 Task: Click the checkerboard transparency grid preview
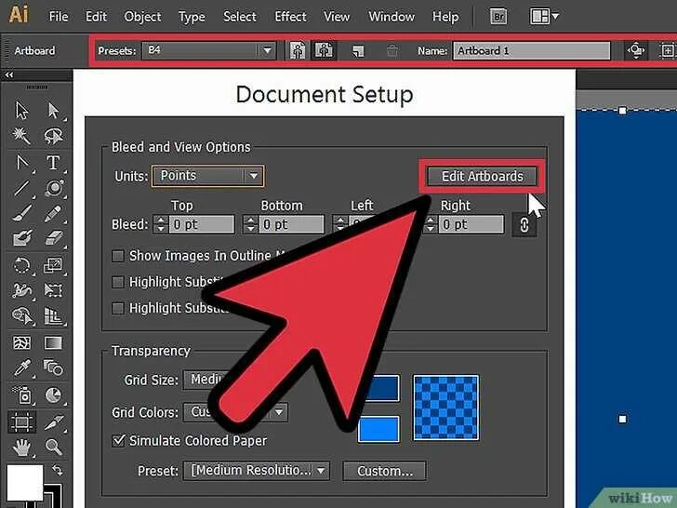tap(446, 408)
